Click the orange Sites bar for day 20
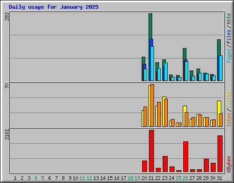The image size is (234, 183). pos(145,117)
